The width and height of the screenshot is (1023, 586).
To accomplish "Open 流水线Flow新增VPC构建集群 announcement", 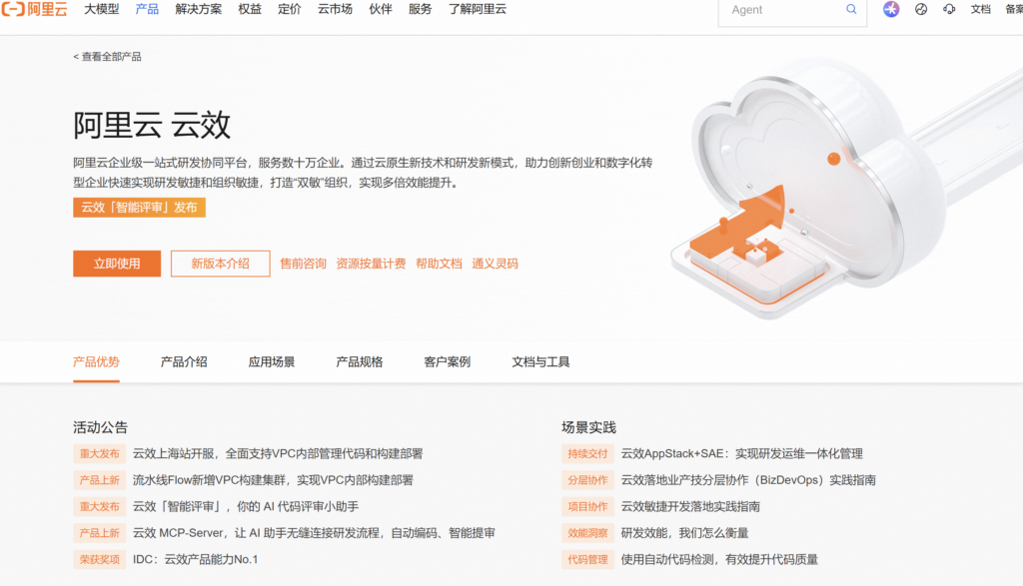I will 273,480.
